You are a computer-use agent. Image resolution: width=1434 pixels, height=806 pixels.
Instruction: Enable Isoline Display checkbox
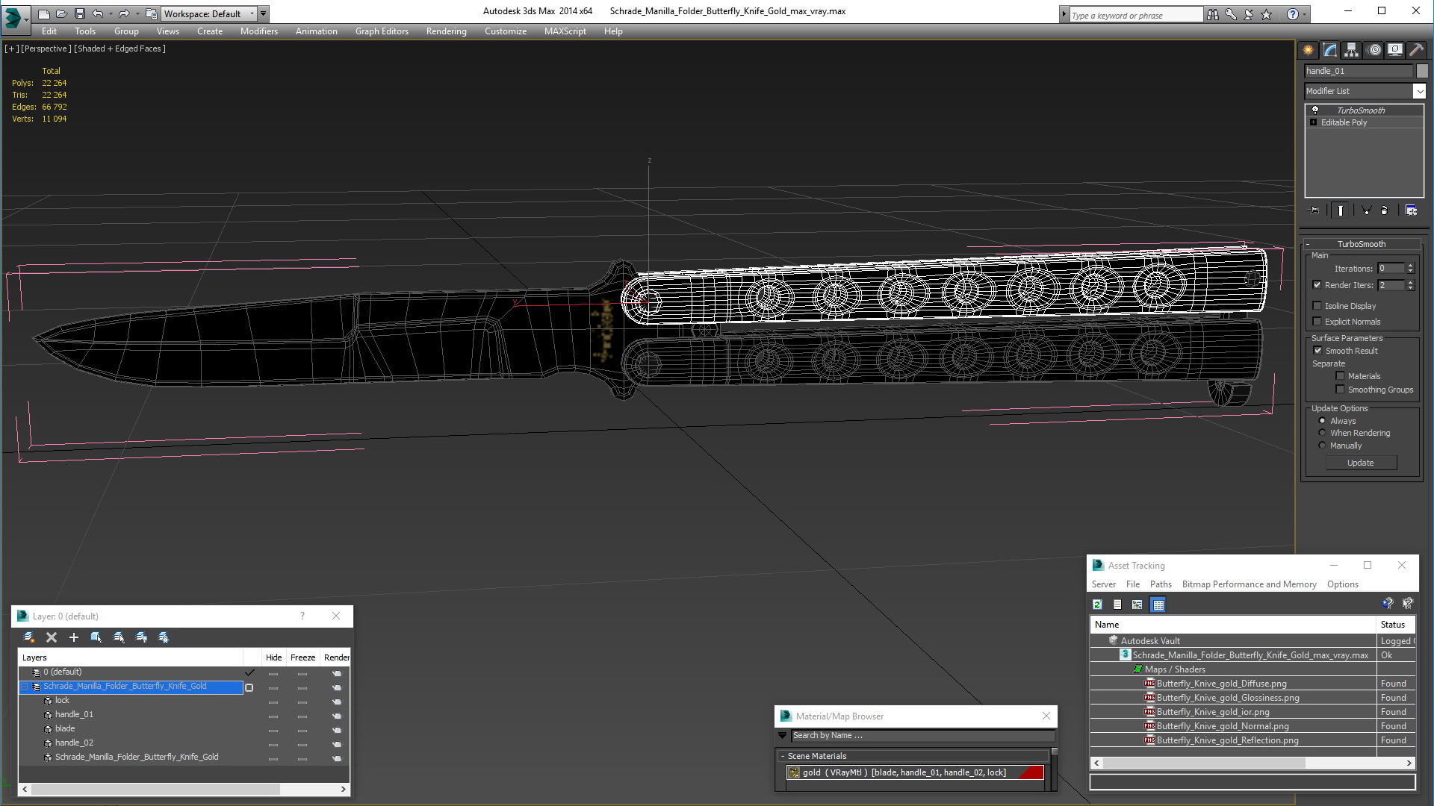tap(1317, 306)
